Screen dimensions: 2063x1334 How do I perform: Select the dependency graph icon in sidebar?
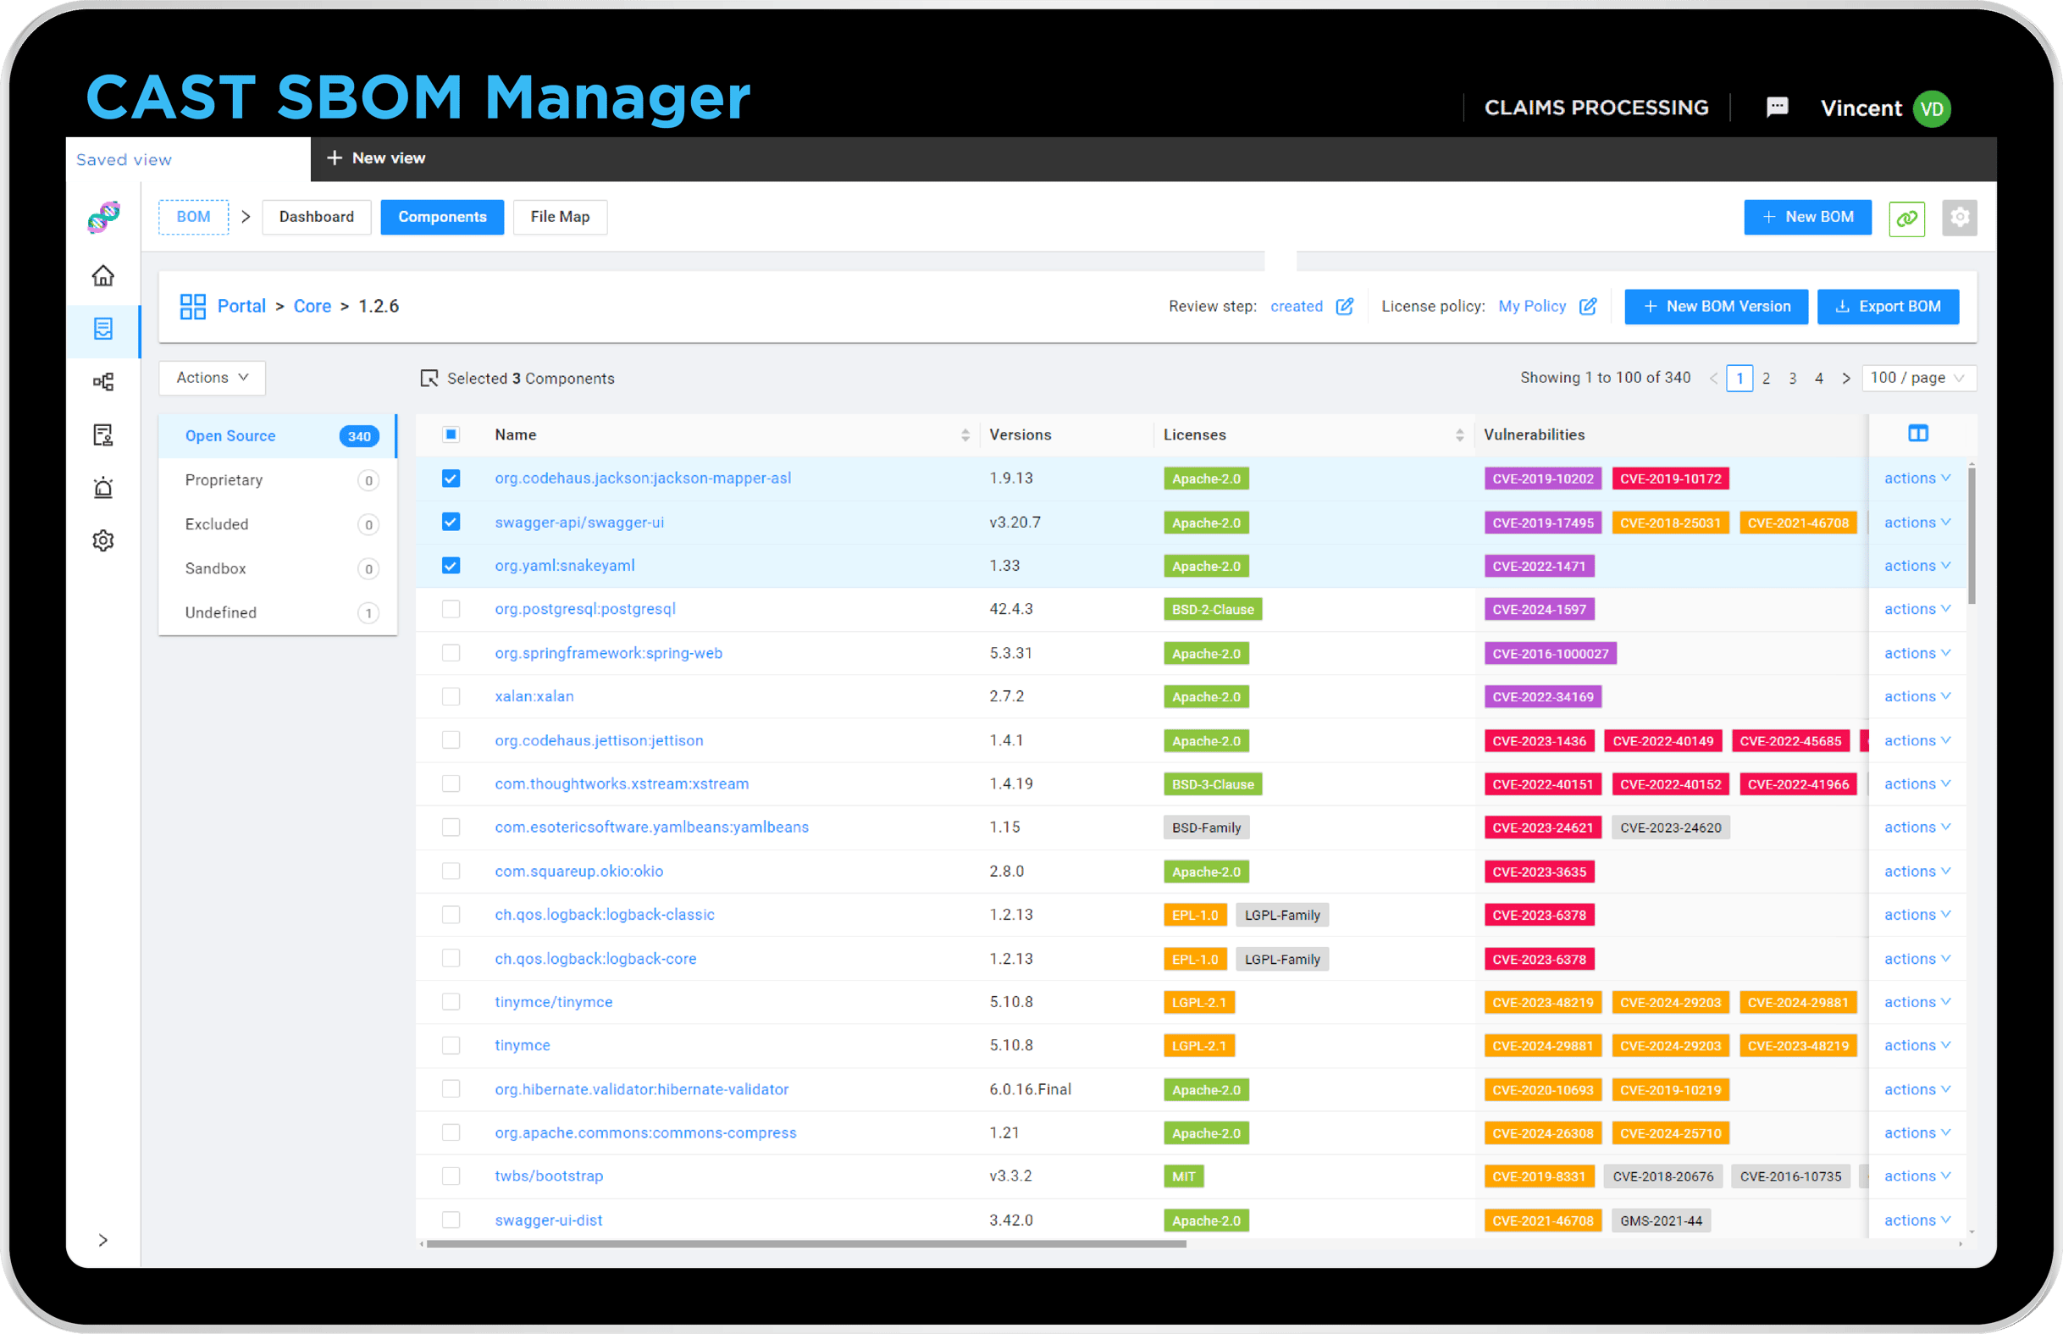click(103, 381)
